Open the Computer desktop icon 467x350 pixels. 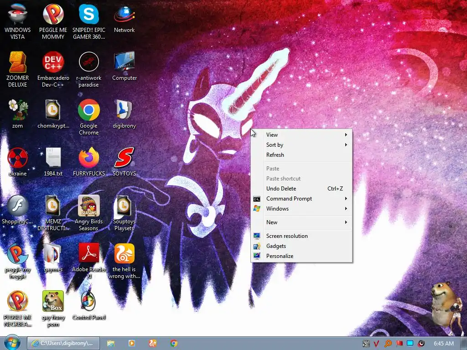124,66
